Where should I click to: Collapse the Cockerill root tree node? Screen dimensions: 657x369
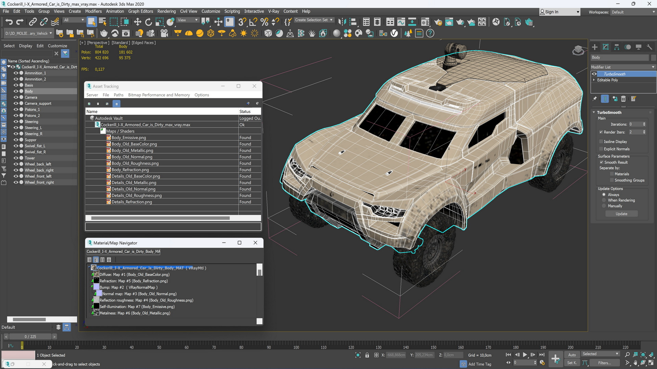point(9,67)
